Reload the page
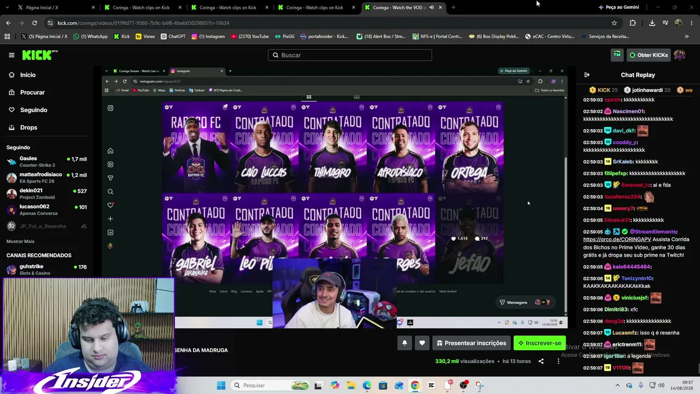This screenshot has height=394, width=700. (x=34, y=23)
